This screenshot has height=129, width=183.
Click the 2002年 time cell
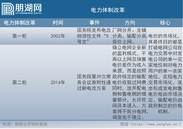point(58,36)
